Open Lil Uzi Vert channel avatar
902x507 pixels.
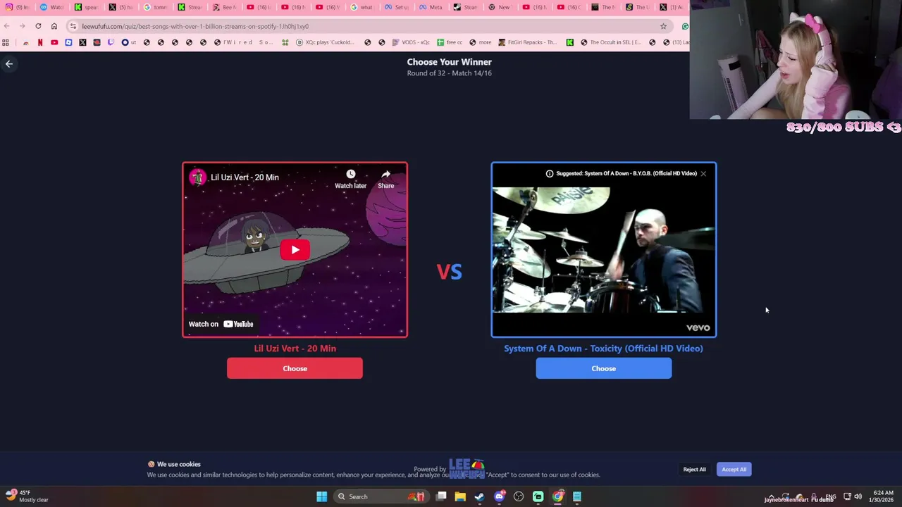pyautogui.click(x=197, y=177)
